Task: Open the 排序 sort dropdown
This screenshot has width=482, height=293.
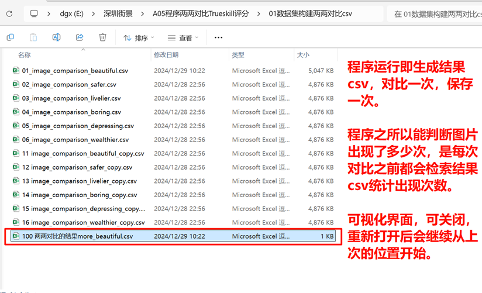Action: click(x=139, y=38)
